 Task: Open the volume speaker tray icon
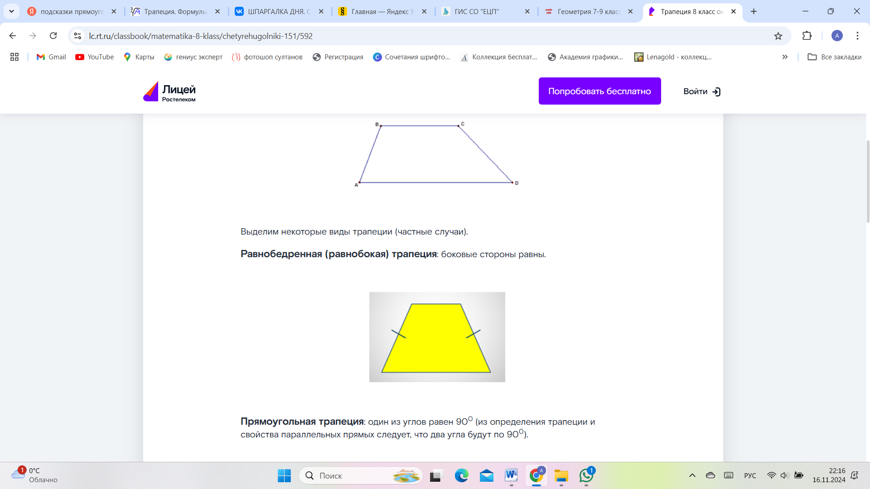coord(784,475)
